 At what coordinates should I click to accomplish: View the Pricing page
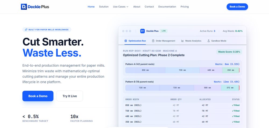tap(185, 7)
